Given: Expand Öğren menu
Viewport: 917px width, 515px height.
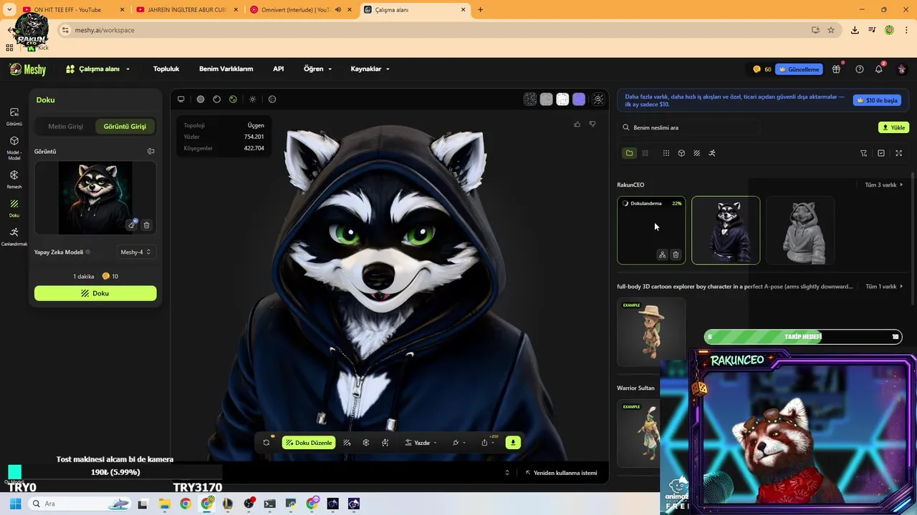Looking at the screenshot, I should tap(317, 69).
